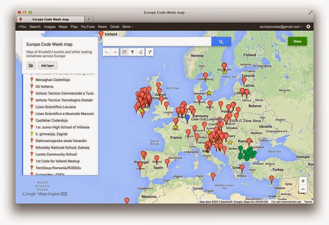Click the red pin over Romania
Screen dimensions: 329x225
tap(249, 142)
